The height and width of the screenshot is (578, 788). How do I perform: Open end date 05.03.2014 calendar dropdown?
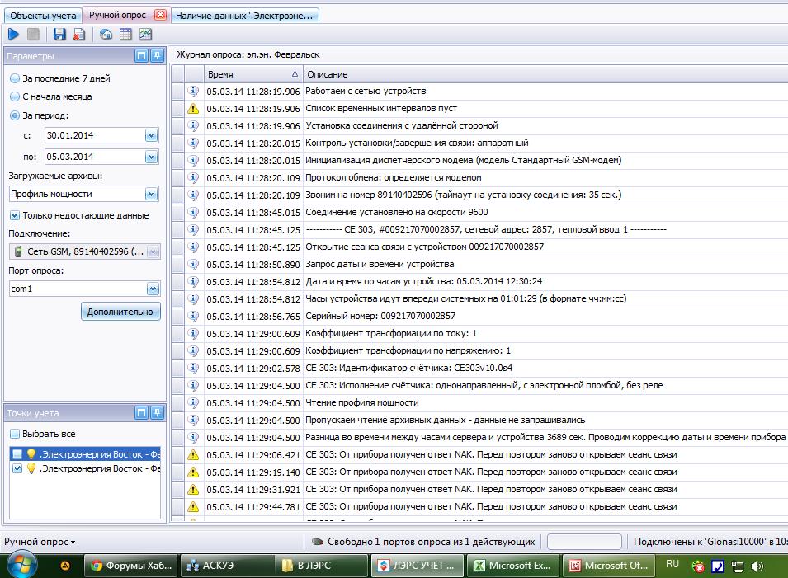pos(151,157)
